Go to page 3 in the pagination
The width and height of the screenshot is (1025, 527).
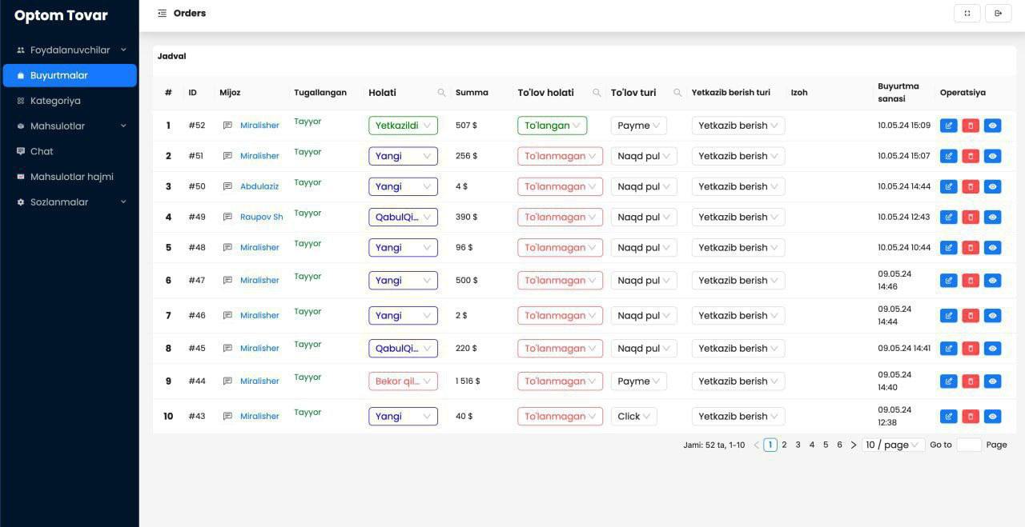point(798,445)
